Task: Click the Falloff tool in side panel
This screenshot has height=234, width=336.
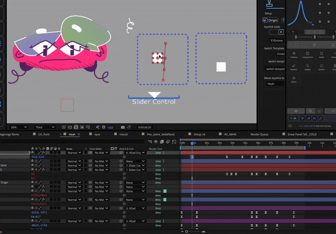Action: [x=321, y=67]
